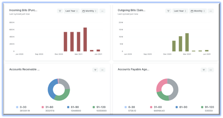The width and height of the screenshot is (223, 118).
Task: Open the filter icon on Incoming Bills chart
Action: (60, 11)
